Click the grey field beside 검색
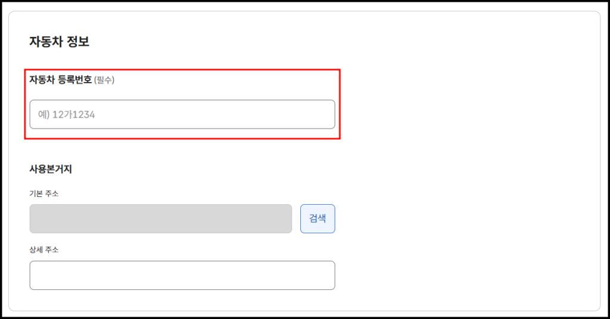Screen dimensions: 610x319 click(160, 218)
